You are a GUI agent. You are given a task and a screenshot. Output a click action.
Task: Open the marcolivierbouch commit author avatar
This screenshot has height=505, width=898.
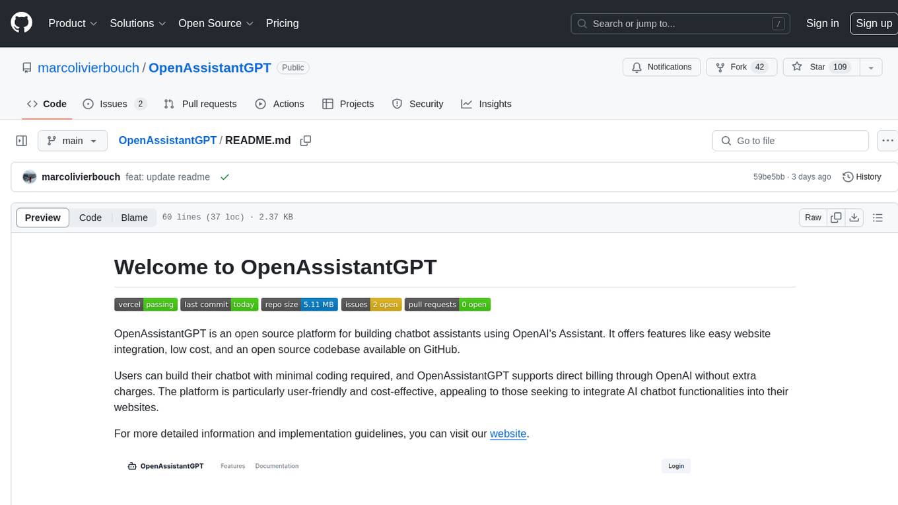(x=29, y=177)
